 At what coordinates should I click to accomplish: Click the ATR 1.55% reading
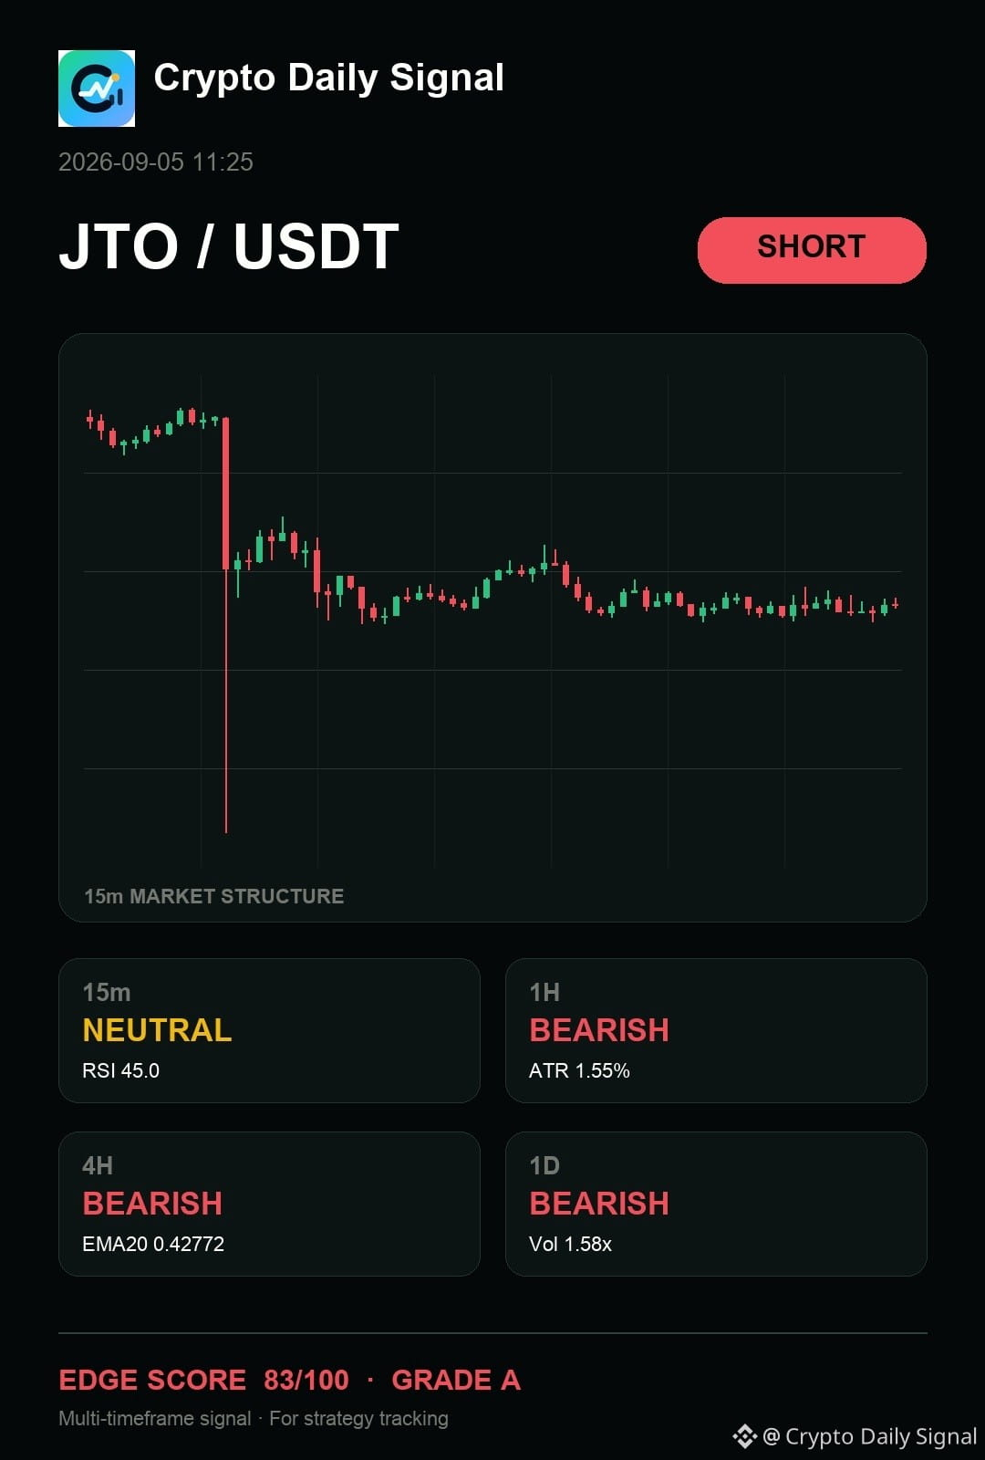(579, 1070)
